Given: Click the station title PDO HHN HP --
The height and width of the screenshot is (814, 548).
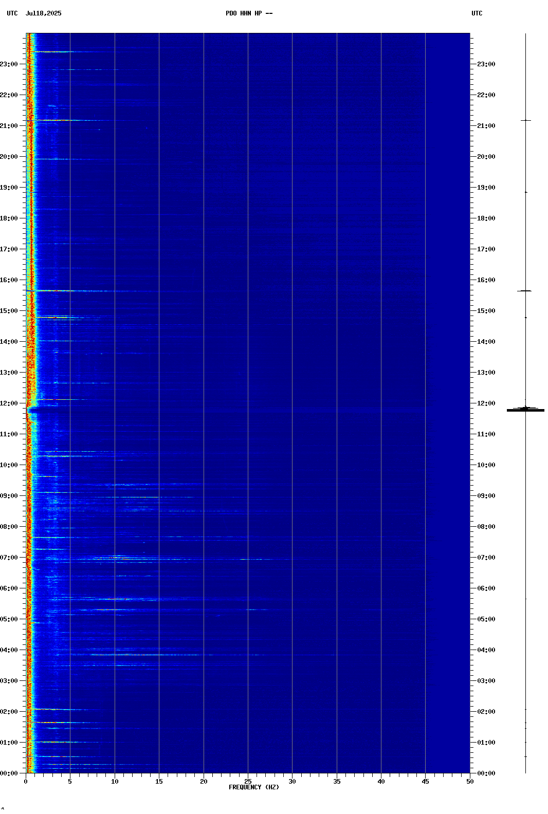Looking at the screenshot, I should pyautogui.click(x=249, y=13).
